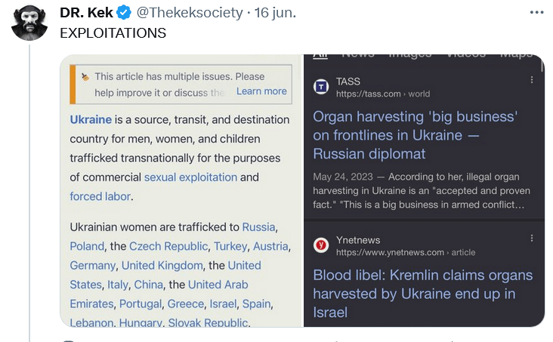Click the article issues broom icon
The width and height of the screenshot is (553, 342).
[85, 76]
